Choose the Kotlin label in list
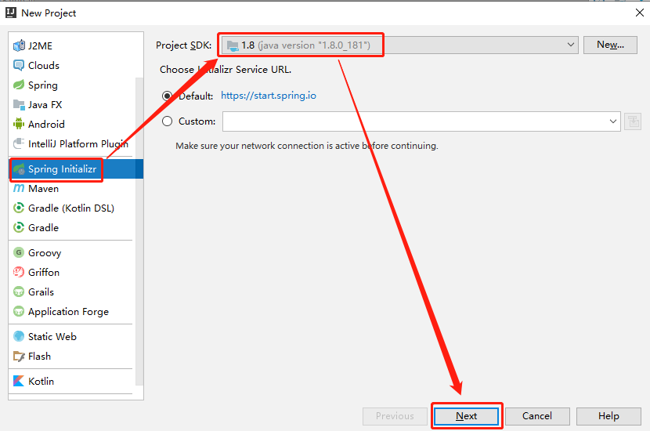 [x=41, y=381]
